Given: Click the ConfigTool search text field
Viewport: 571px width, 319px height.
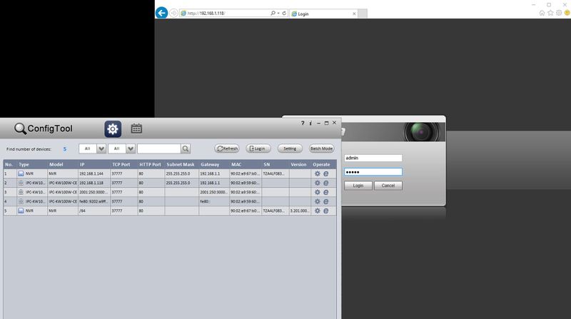Looking at the screenshot, I should pos(158,148).
